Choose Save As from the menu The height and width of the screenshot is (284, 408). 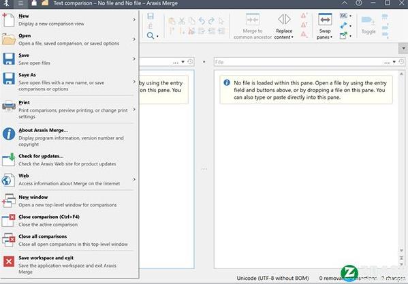pyautogui.click(x=69, y=82)
